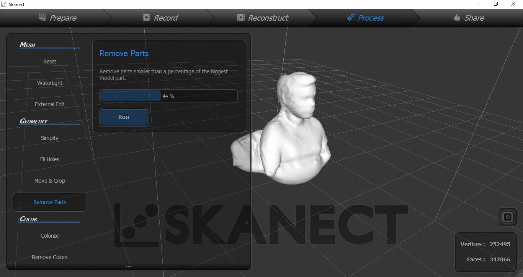This screenshot has height=277, width=523.
Task: Click the camera view icon button
Action: tap(508, 217)
